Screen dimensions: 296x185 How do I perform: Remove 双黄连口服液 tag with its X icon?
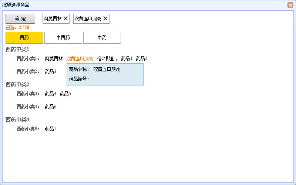(x=105, y=18)
